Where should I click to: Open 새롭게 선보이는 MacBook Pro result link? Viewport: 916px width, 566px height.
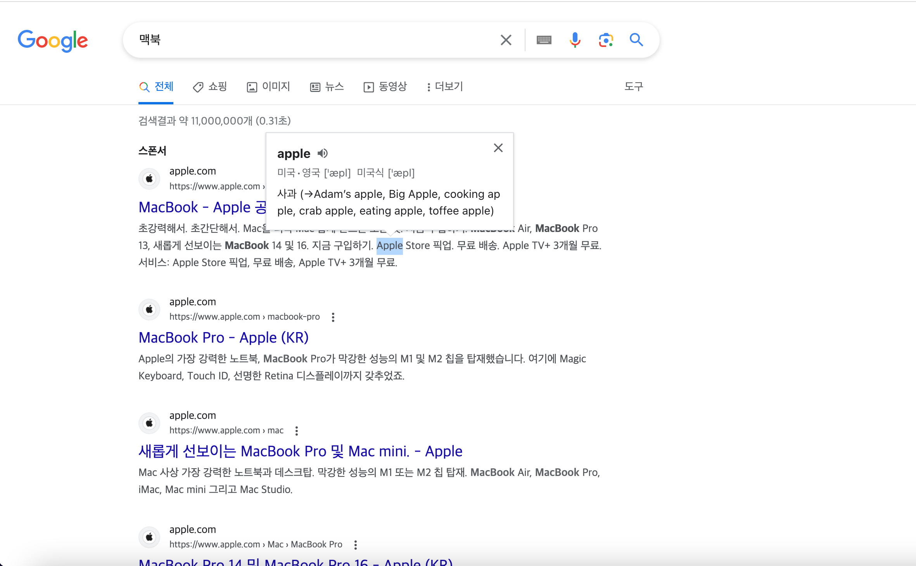point(300,451)
